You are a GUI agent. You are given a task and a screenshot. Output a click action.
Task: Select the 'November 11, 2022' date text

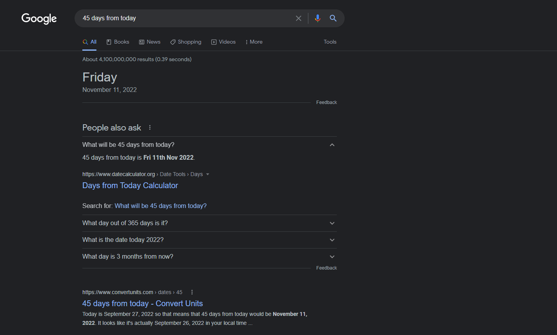coord(109,90)
